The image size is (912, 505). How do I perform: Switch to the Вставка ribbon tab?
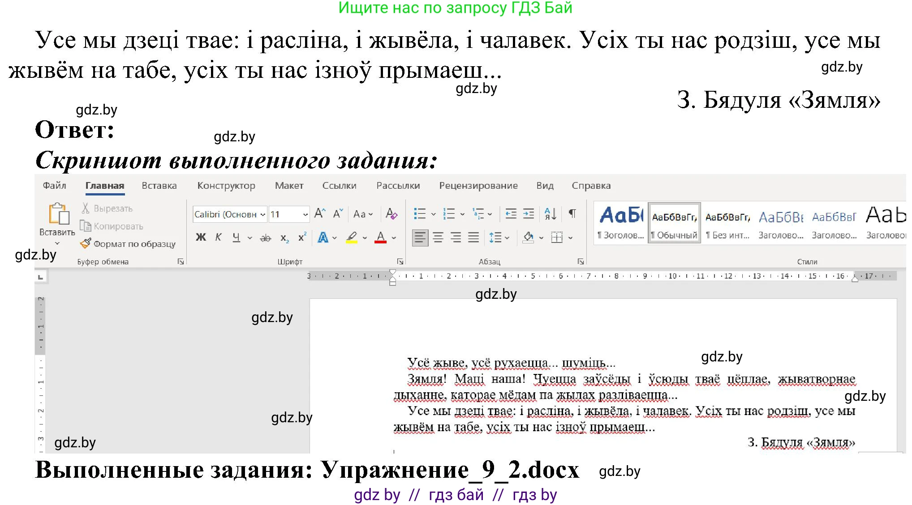pyautogui.click(x=159, y=185)
